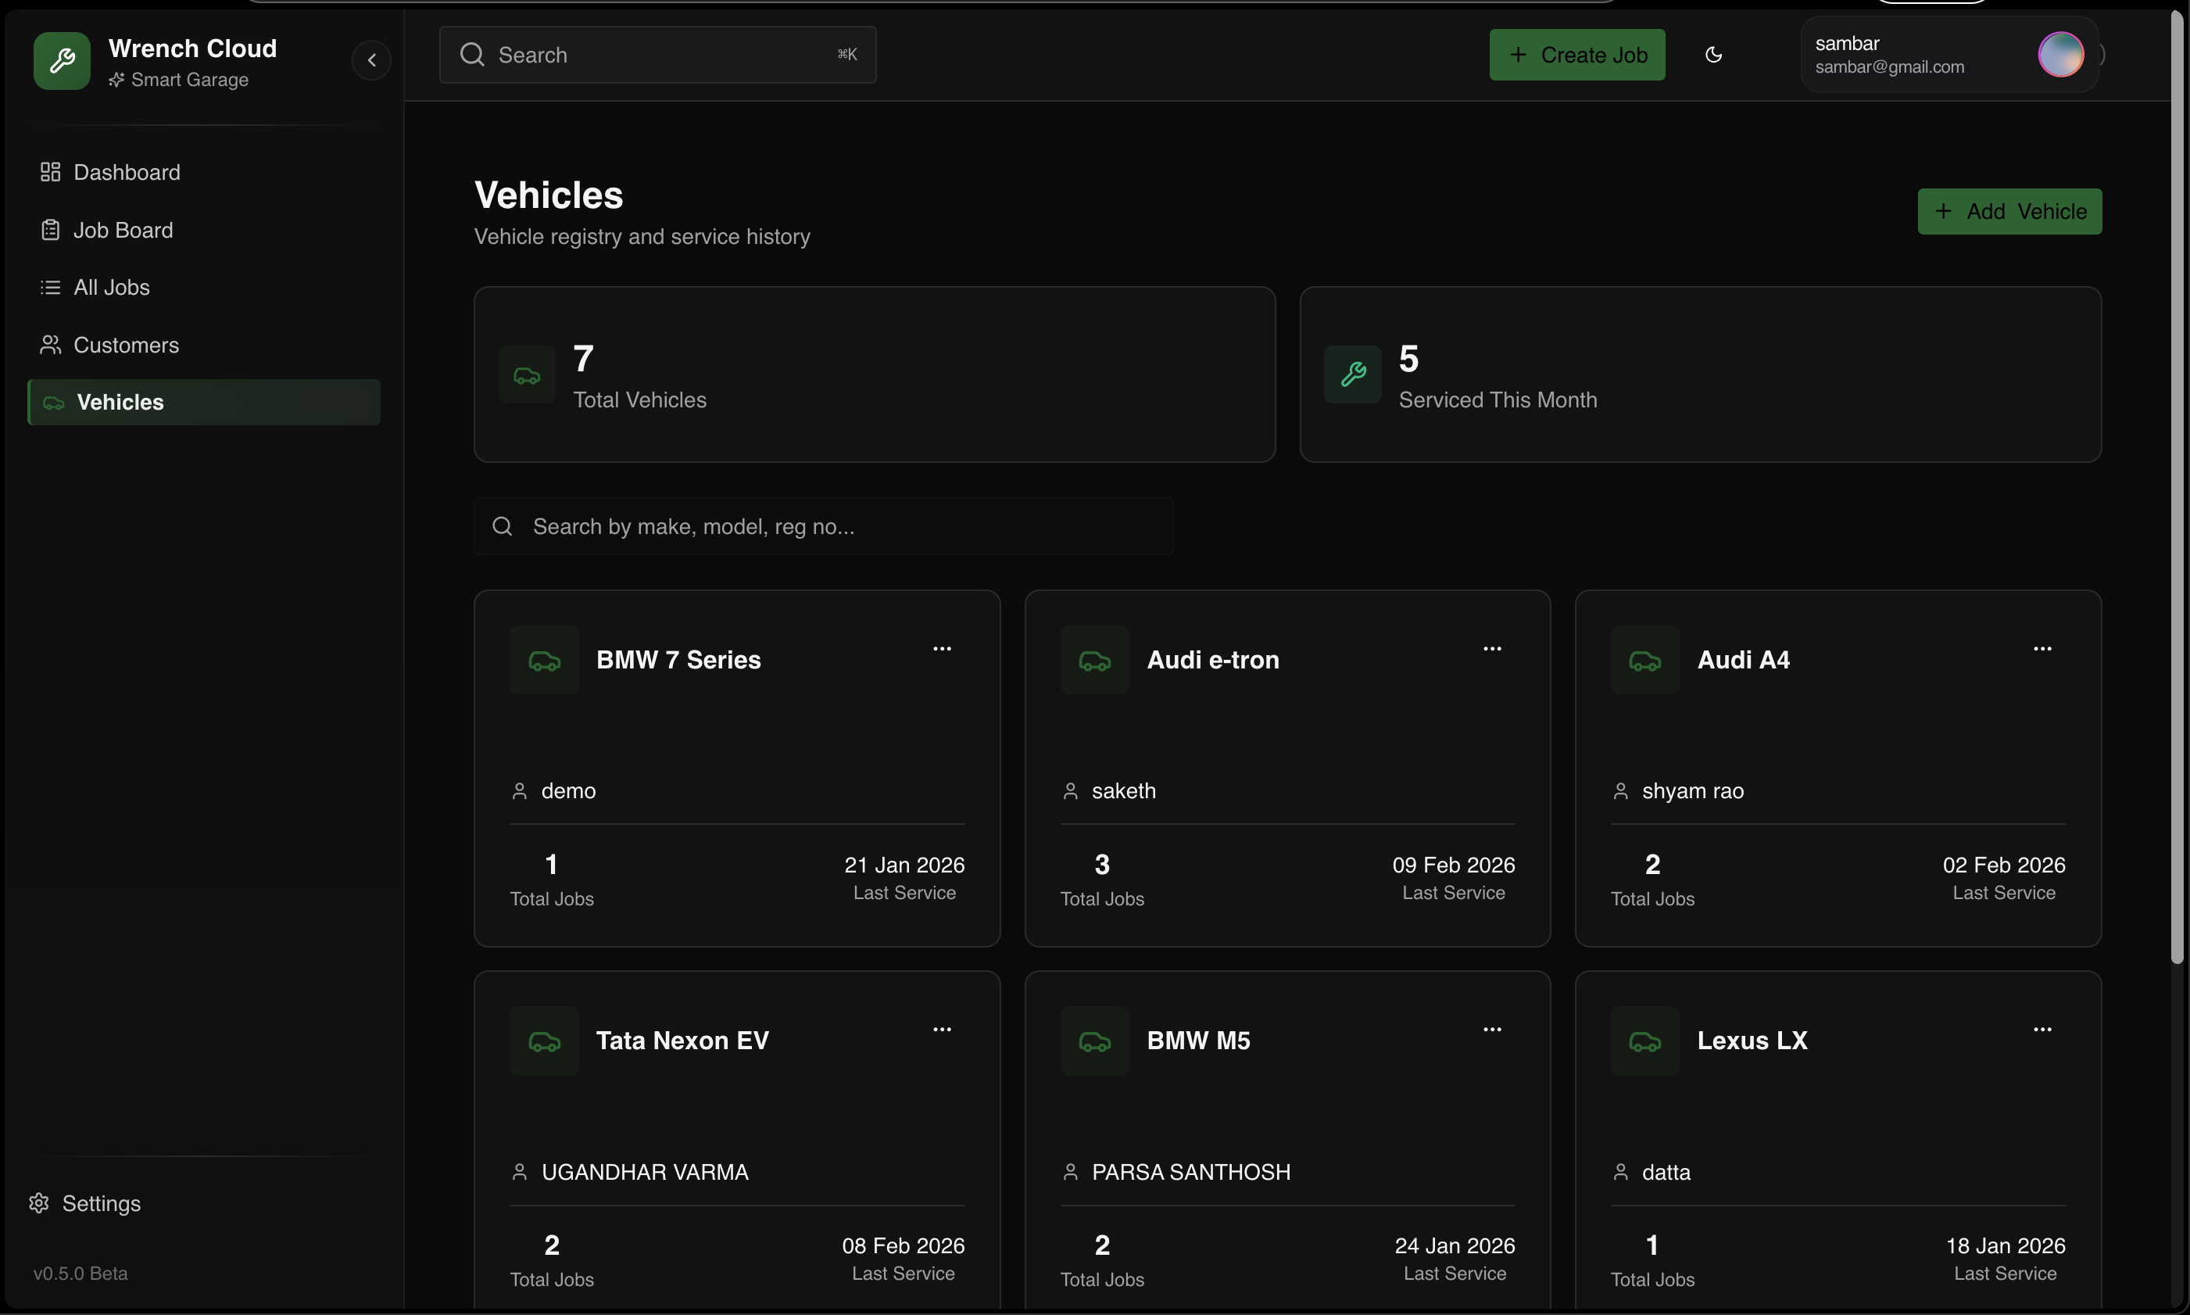Click the person icon beside demo
This screenshot has height=1315, width=2190.
[x=520, y=791]
